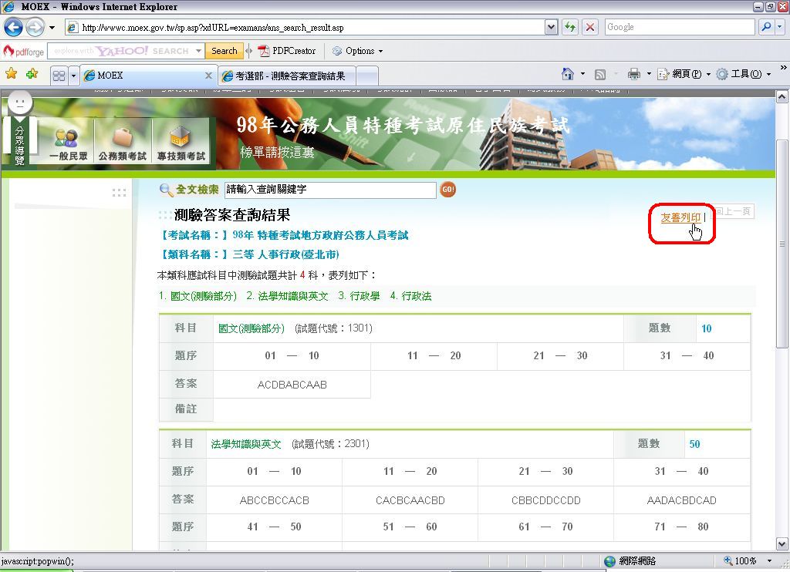Click the answer text CBBCDDCCDD
Image resolution: width=790 pixels, height=572 pixels.
[546, 500]
